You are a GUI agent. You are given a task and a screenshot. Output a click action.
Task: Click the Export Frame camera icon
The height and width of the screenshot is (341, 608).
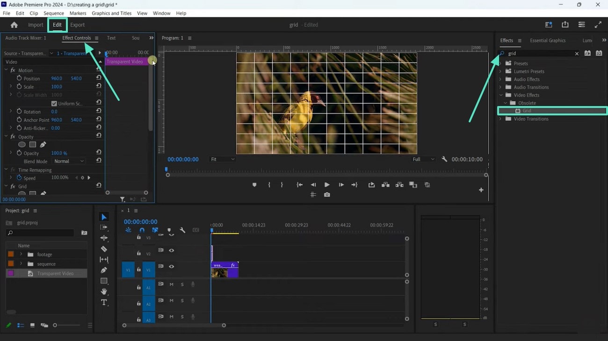tap(327, 195)
